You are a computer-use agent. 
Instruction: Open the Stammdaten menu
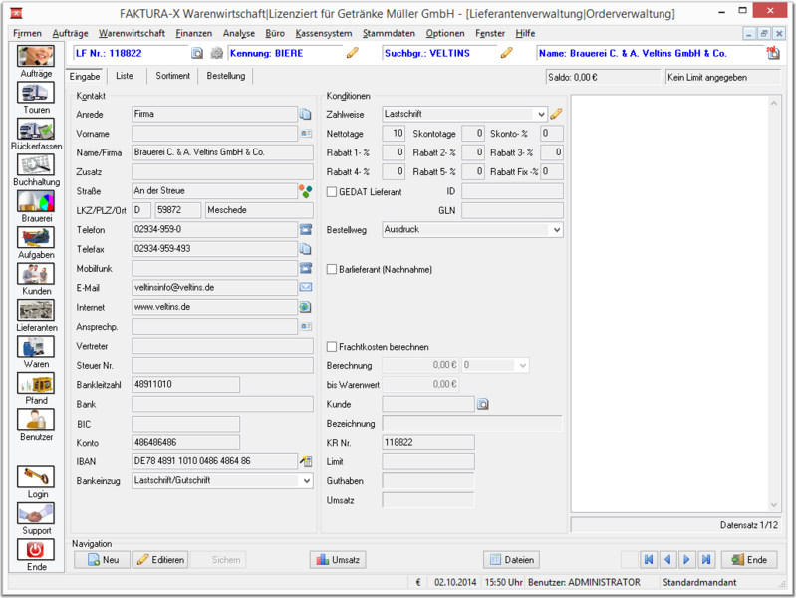(x=389, y=33)
